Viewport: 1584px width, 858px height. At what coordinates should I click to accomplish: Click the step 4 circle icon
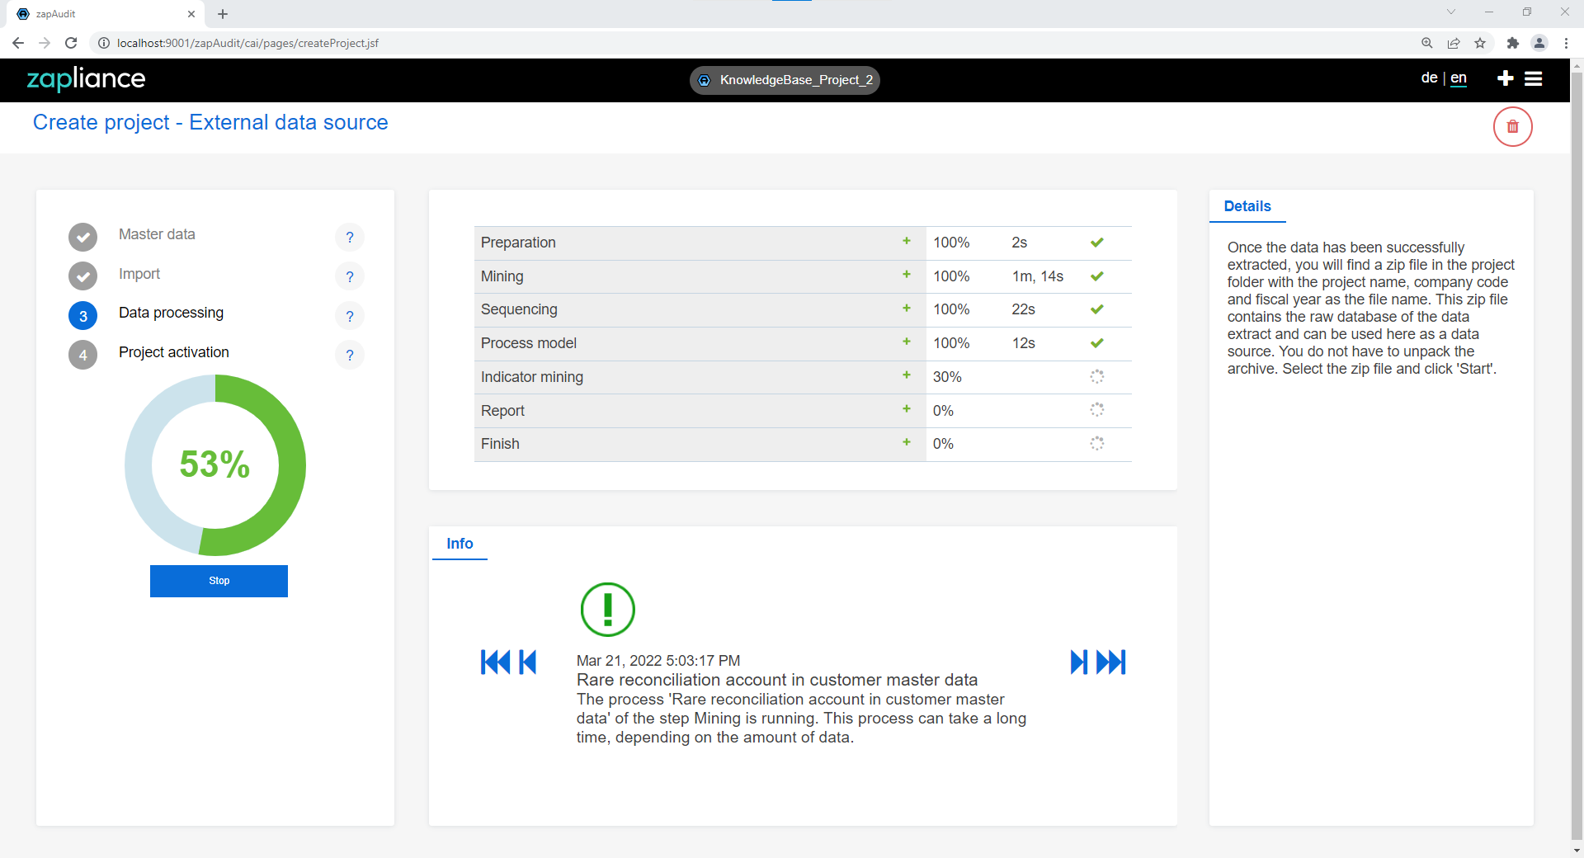tap(82, 355)
